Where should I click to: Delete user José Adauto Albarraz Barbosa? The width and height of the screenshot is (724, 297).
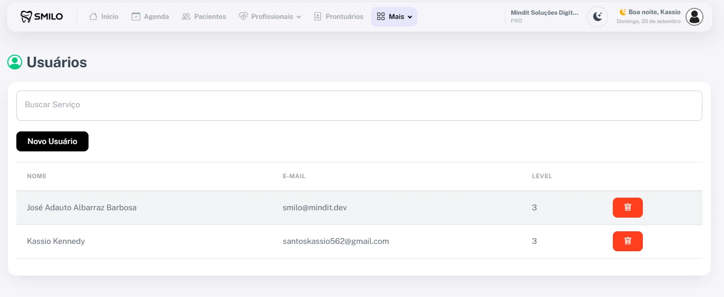(x=628, y=208)
